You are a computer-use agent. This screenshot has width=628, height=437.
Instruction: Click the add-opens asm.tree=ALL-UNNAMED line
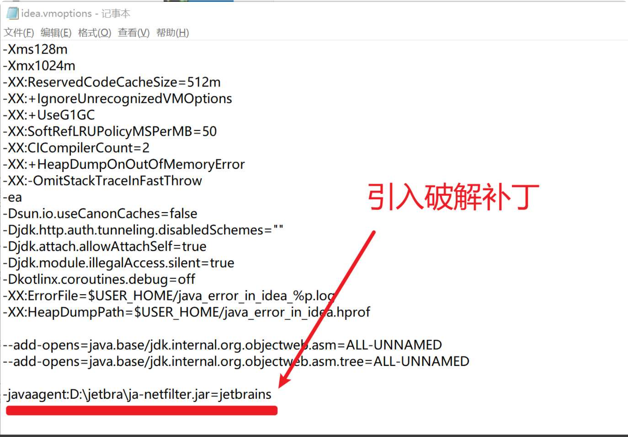[236, 361]
